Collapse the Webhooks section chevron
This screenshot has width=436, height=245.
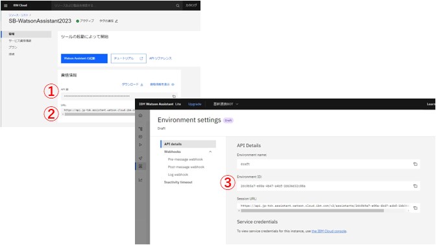pos(210,152)
